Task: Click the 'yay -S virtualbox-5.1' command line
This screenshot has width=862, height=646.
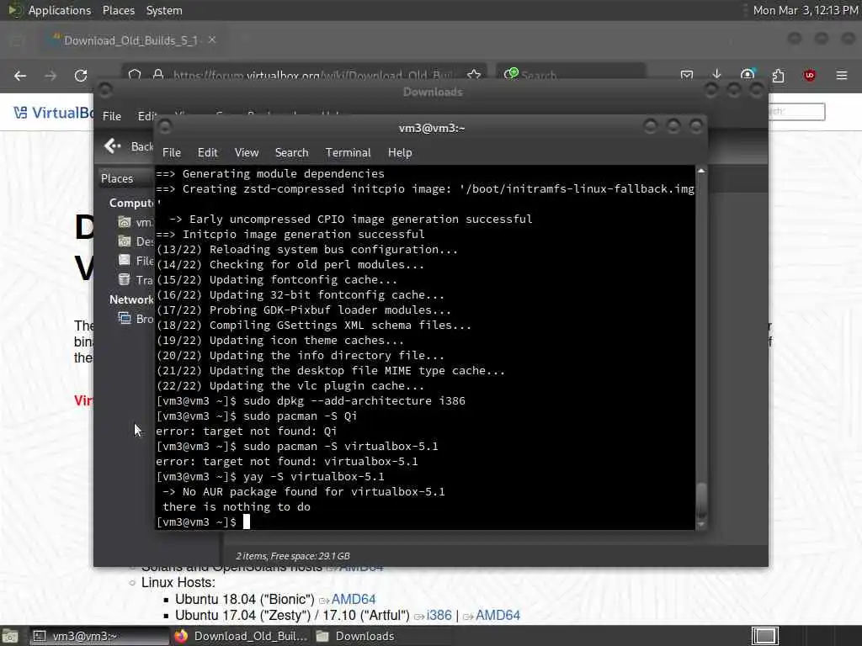Action: 270,476
